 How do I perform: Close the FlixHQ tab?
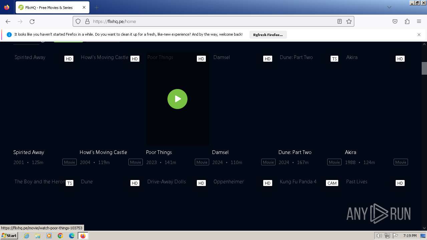click(x=84, y=7)
